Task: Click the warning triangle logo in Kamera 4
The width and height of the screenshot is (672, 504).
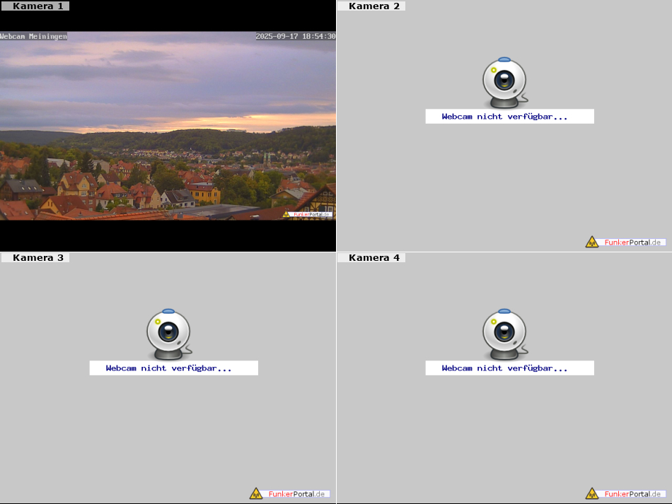Action: coord(592,494)
